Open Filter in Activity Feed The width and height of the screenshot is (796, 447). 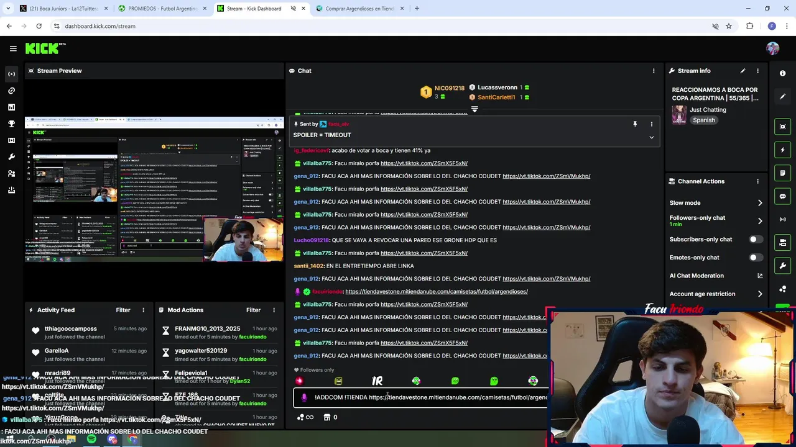click(123, 310)
